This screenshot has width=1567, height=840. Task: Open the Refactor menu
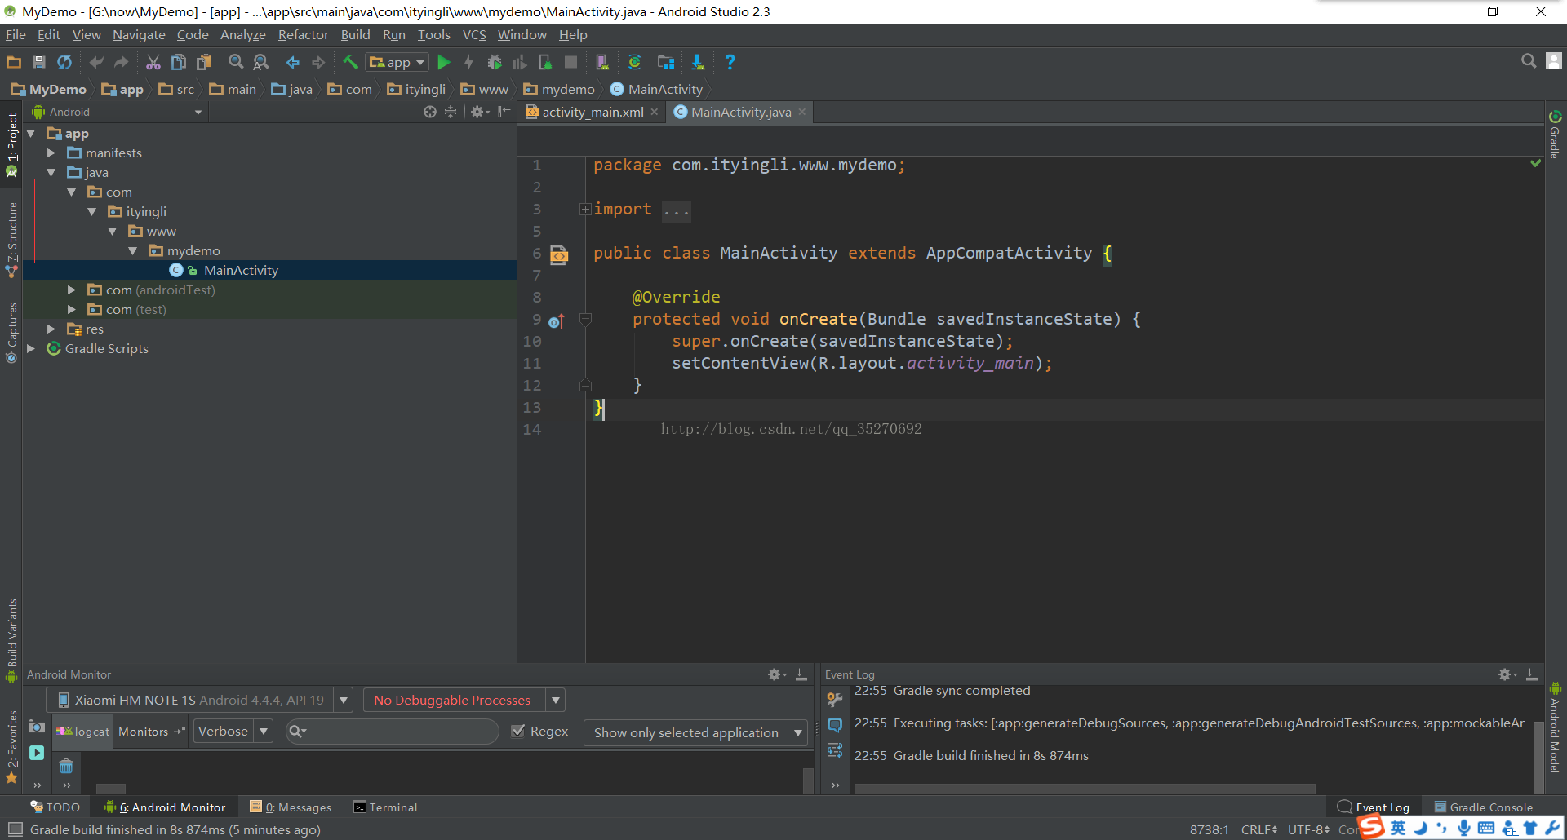(303, 34)
